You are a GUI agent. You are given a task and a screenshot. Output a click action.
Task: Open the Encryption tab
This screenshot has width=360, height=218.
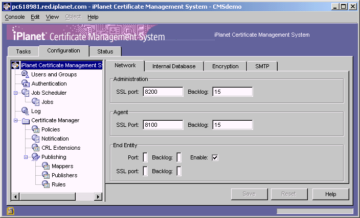[226, 66]
